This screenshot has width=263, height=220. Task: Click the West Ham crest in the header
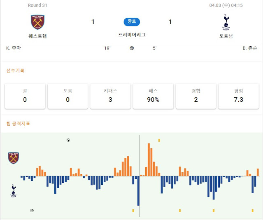pyautogui.click(x=37, y=22)
